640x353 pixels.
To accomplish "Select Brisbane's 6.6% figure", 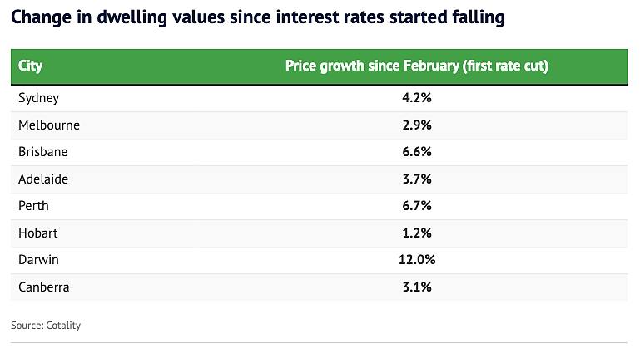I will [x=417, y=152].
